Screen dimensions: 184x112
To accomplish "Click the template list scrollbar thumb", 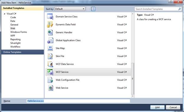I will tap(133, 79).
